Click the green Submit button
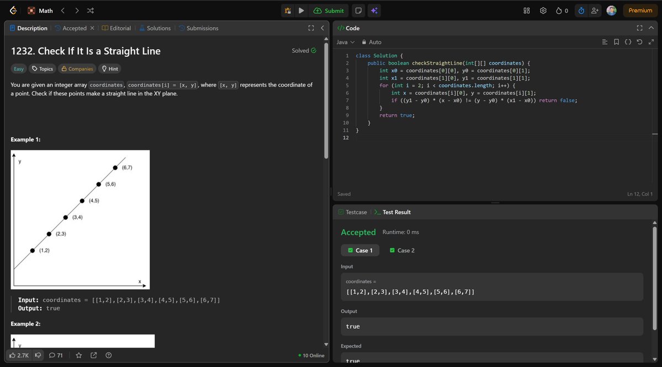Screen dimensions: 662x367 330,10
